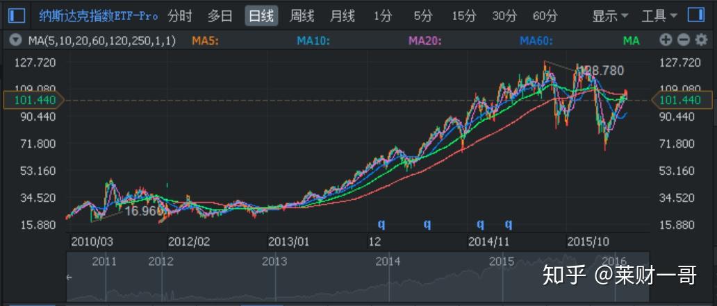Collapse the MA indicator triangle
The width and height of the screenshot is (717, 306).
pos(16,40)
